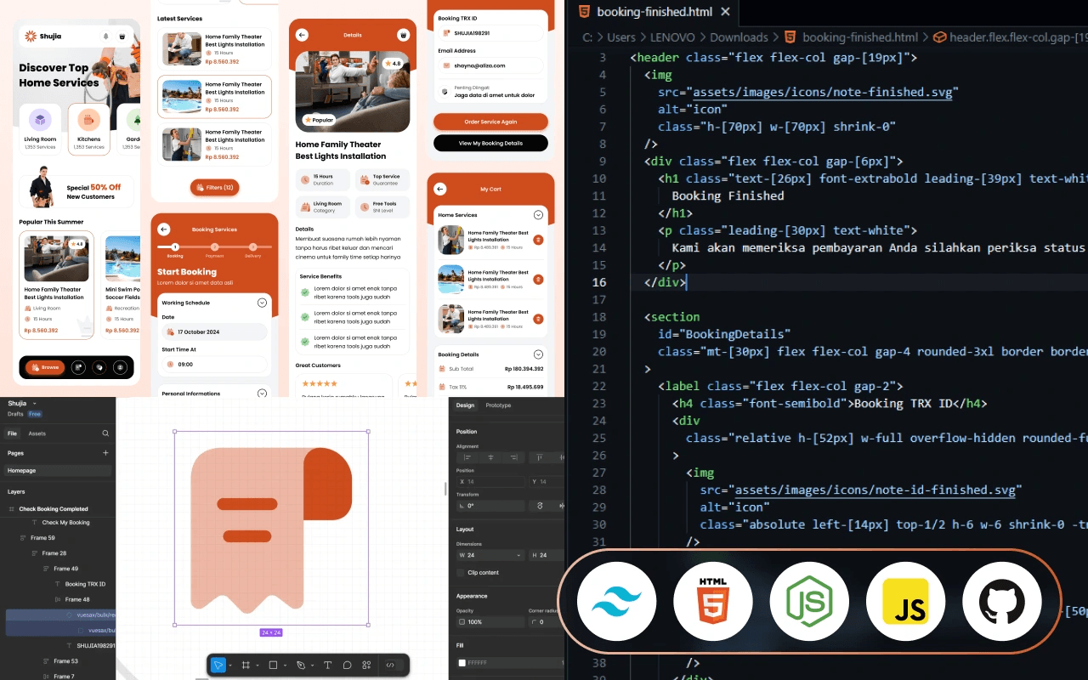Viewport: 1088px width, 680px height.
Task: Open the Frame tool dropdown arrow
Action: point(257,666)
